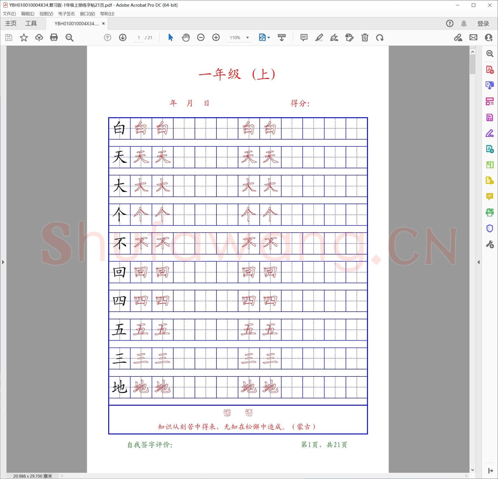Open the 电子签名 menu
This screenshot has height=479, width=498.
[66, 14]
